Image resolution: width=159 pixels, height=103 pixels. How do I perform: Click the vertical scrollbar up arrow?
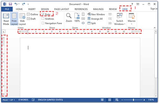click(156, 31)
